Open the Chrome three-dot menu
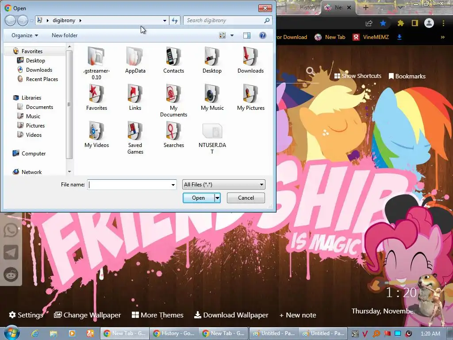Viewport: 453px width, 340px height. tap(443, 23)
